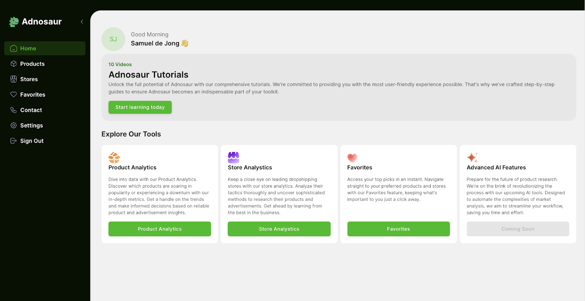Image resolution: width=585 pixels, height=301 pixels.
Task: Open the green Store Analystics button
Action: pyautogui.click(x=279, y=229)
